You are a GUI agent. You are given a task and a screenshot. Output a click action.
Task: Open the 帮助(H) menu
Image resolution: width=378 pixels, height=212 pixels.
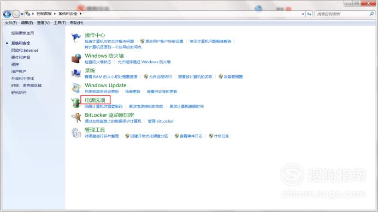pyautogui.click(x=76, y=23)
